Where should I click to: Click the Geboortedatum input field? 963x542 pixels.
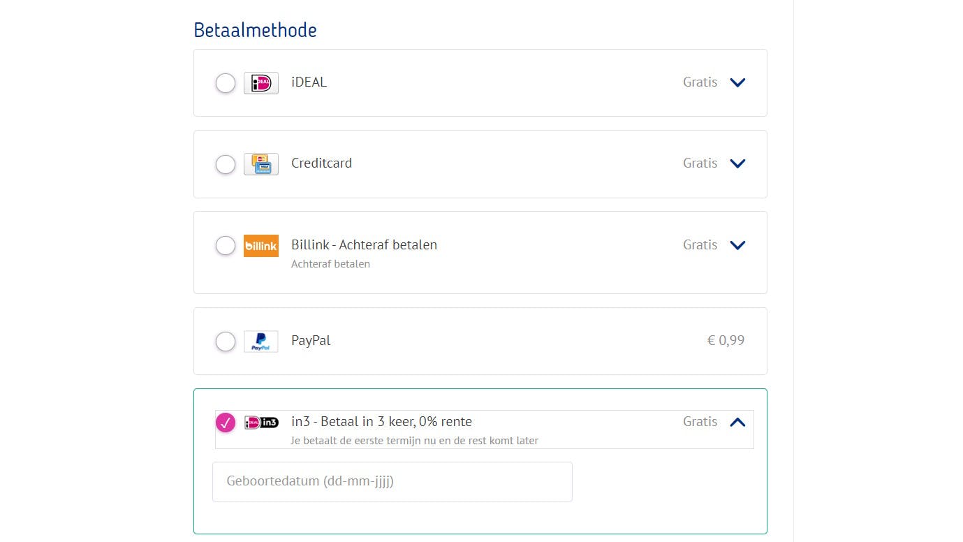[392, 482]
